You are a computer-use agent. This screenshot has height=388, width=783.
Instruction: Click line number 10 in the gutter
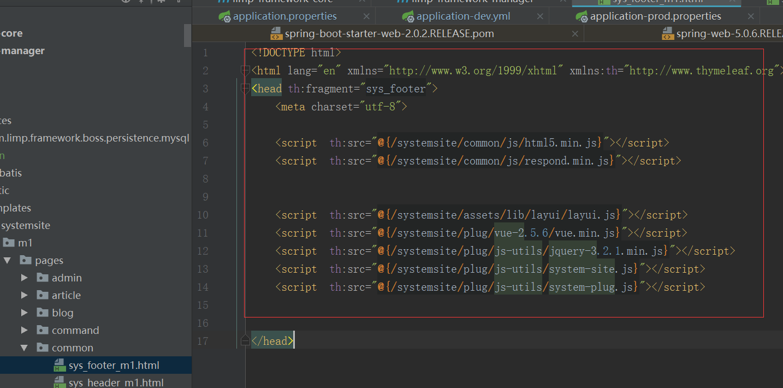click(203, 215)
